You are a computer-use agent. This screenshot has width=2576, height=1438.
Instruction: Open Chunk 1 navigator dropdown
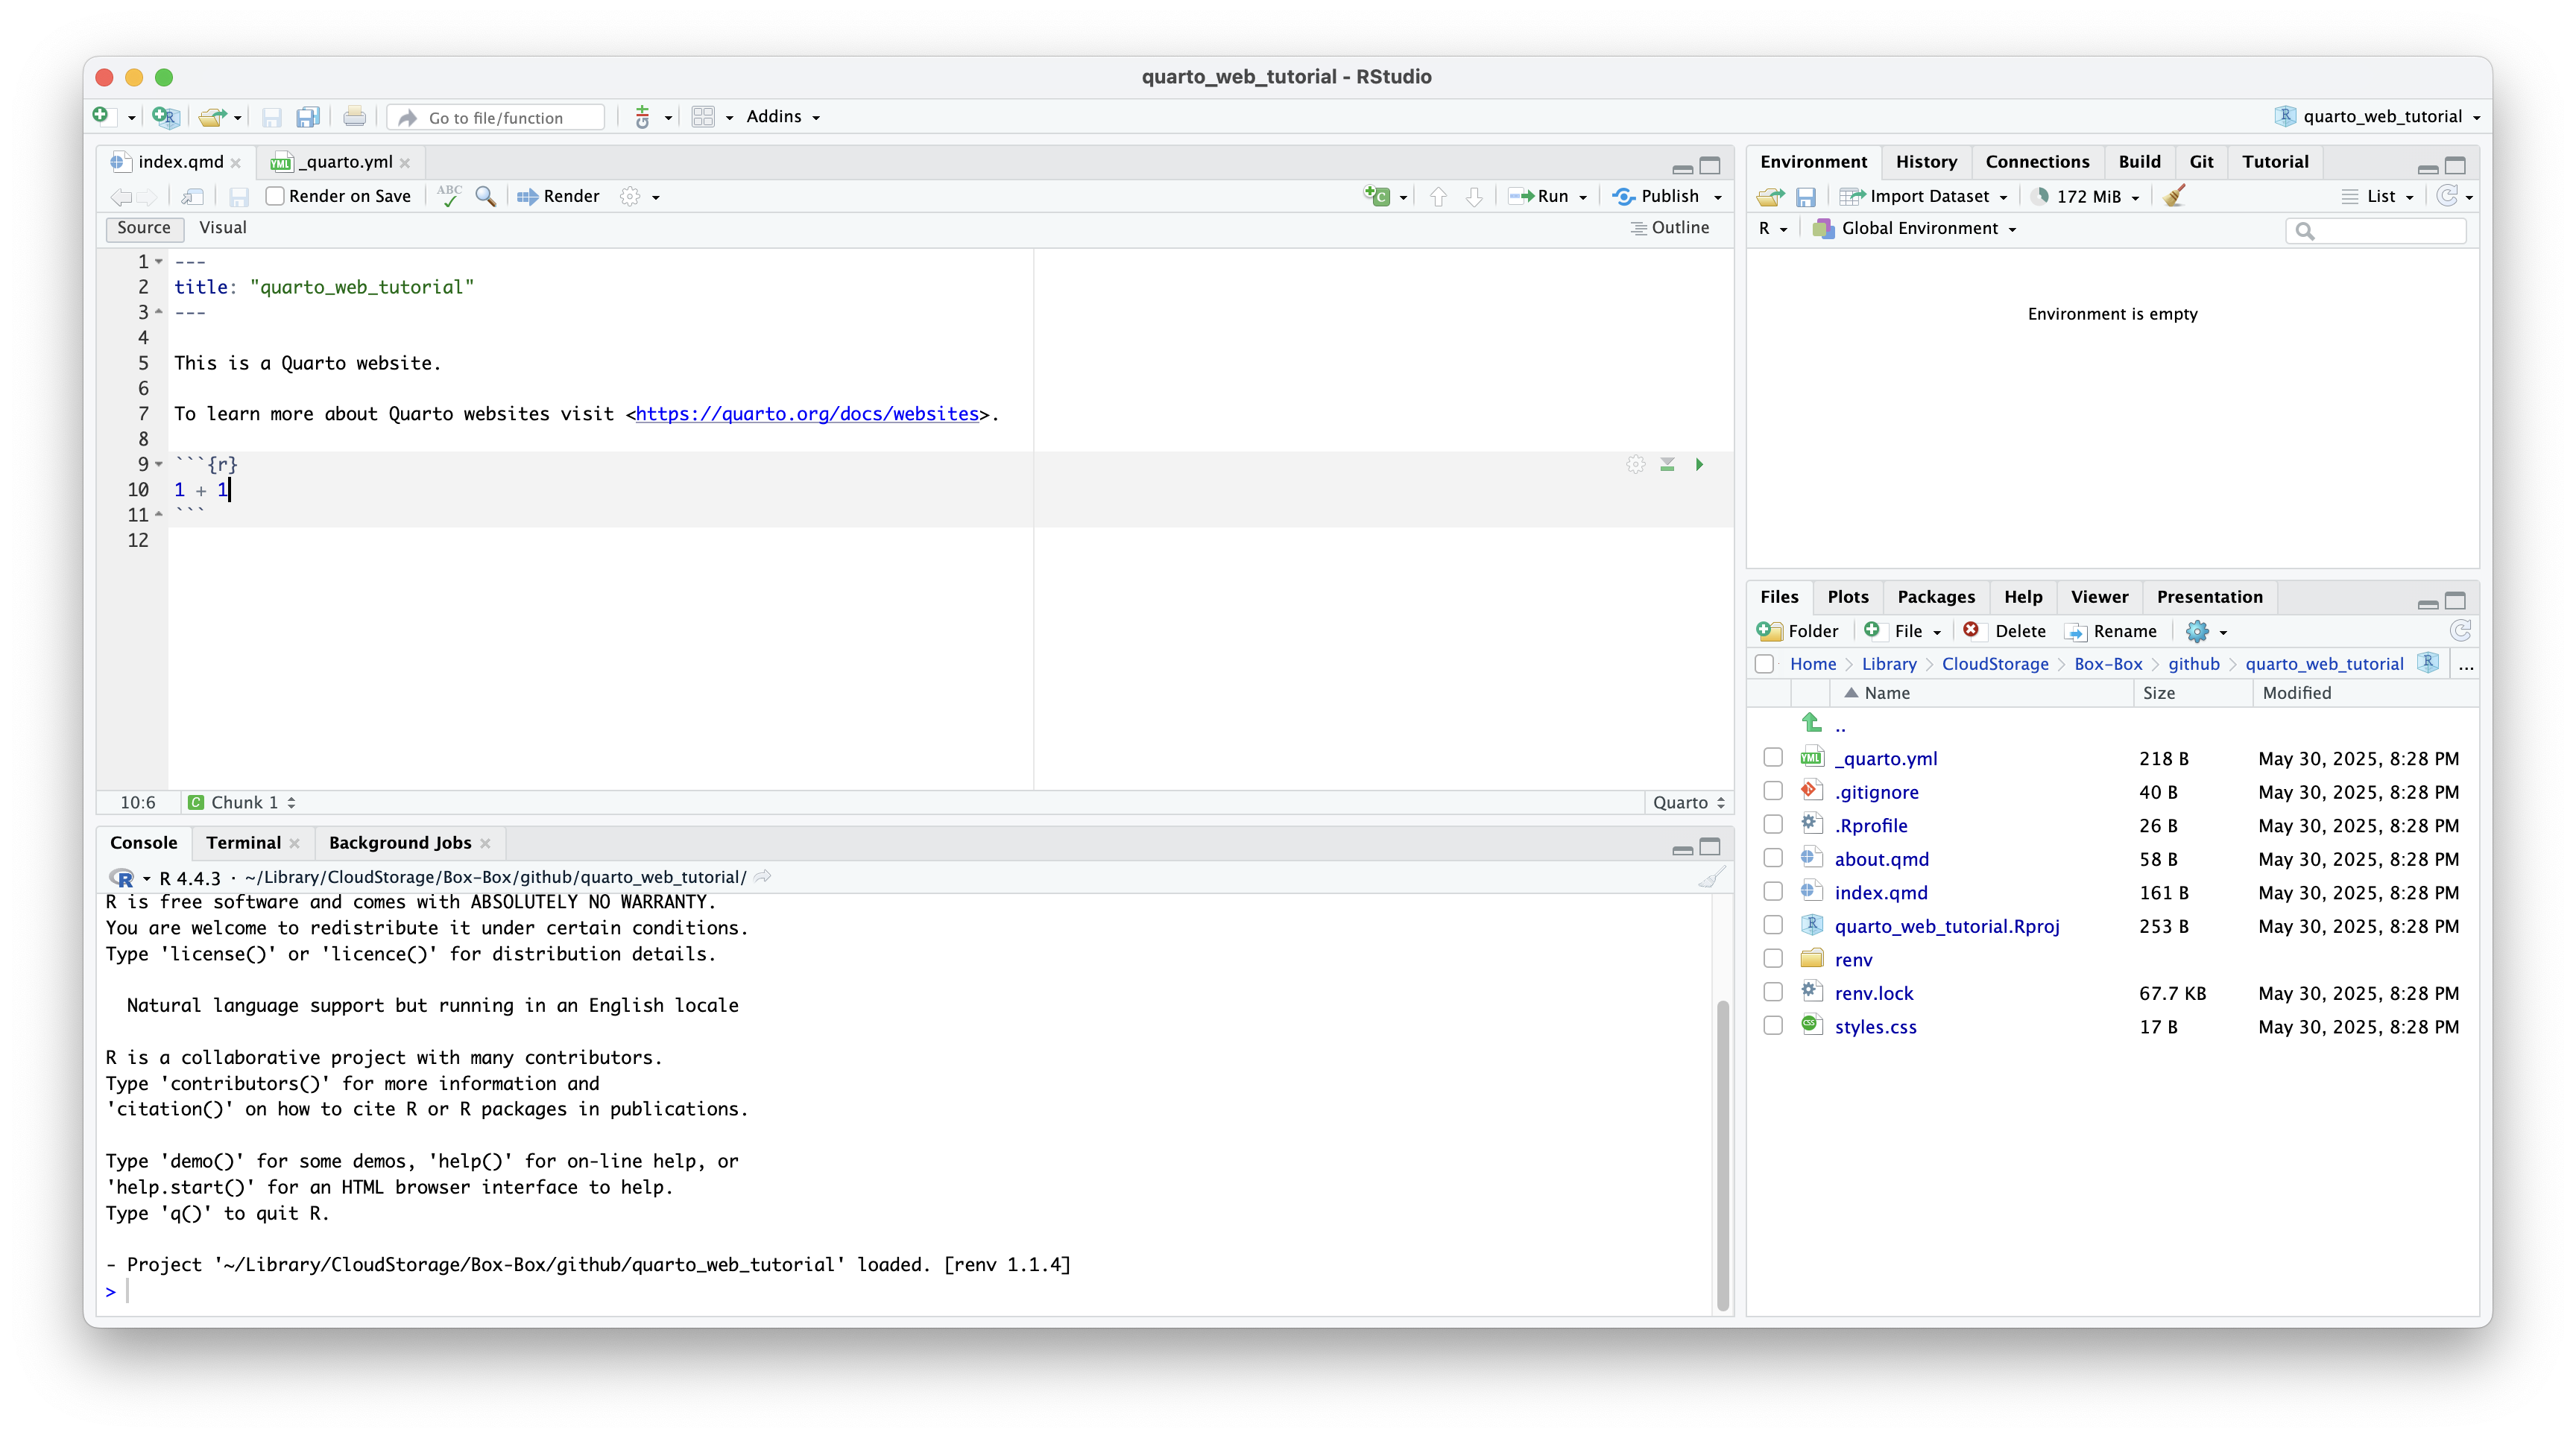pos(242,802)
